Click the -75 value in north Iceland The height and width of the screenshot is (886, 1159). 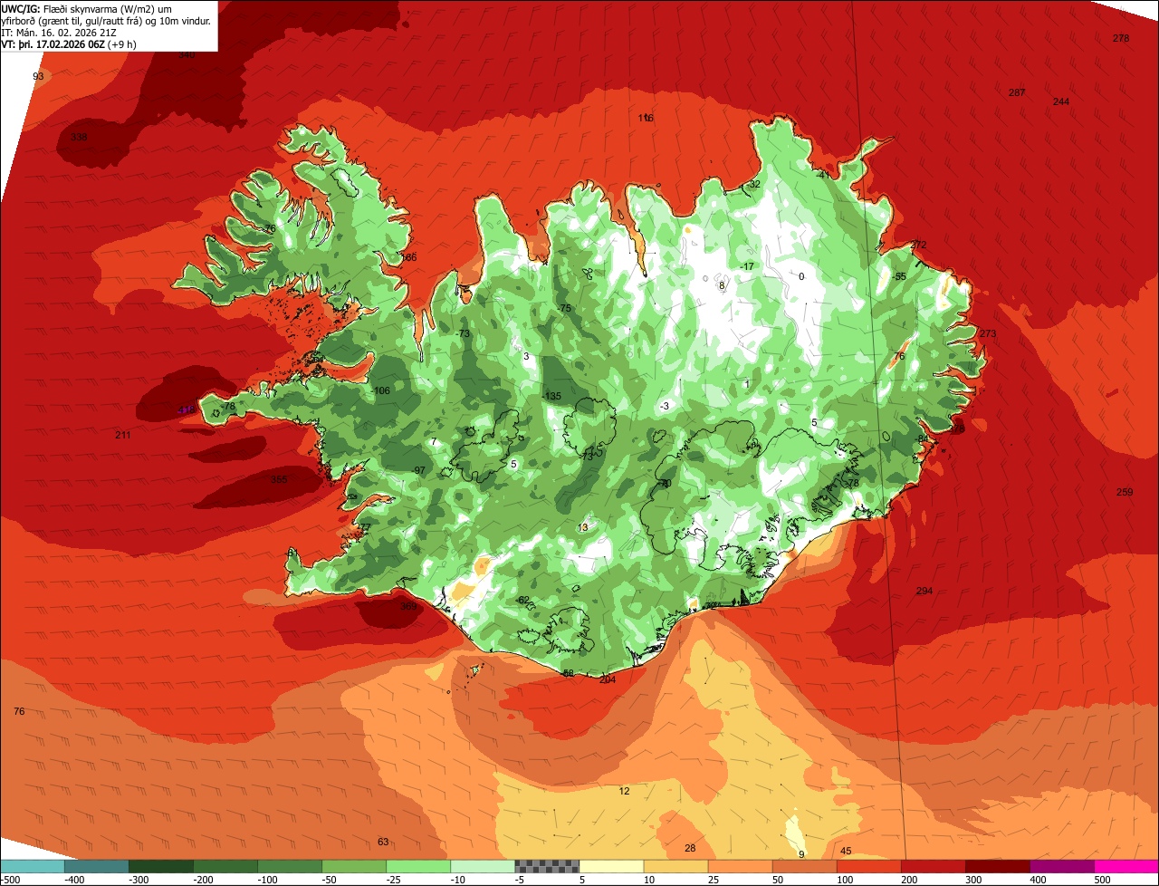pyautogui.click(x=564, y=308)
